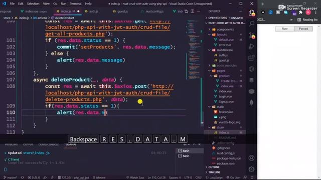Click errors and warnings count in status bar
Screen dimensions: 321x180
34,177
